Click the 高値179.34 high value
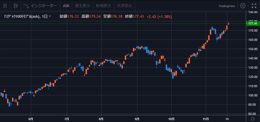This screenshot has height=122, width=260. click(91, 16)
